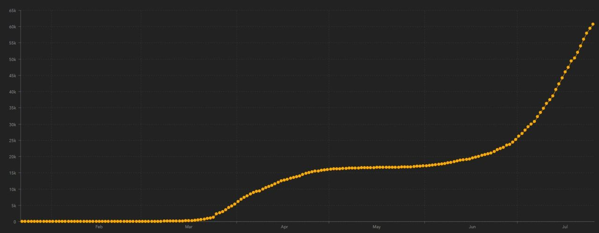The height and width of the screenshot is (233, 599).
Task: Click the 0 y-axis label
Action: pos(15,222)
